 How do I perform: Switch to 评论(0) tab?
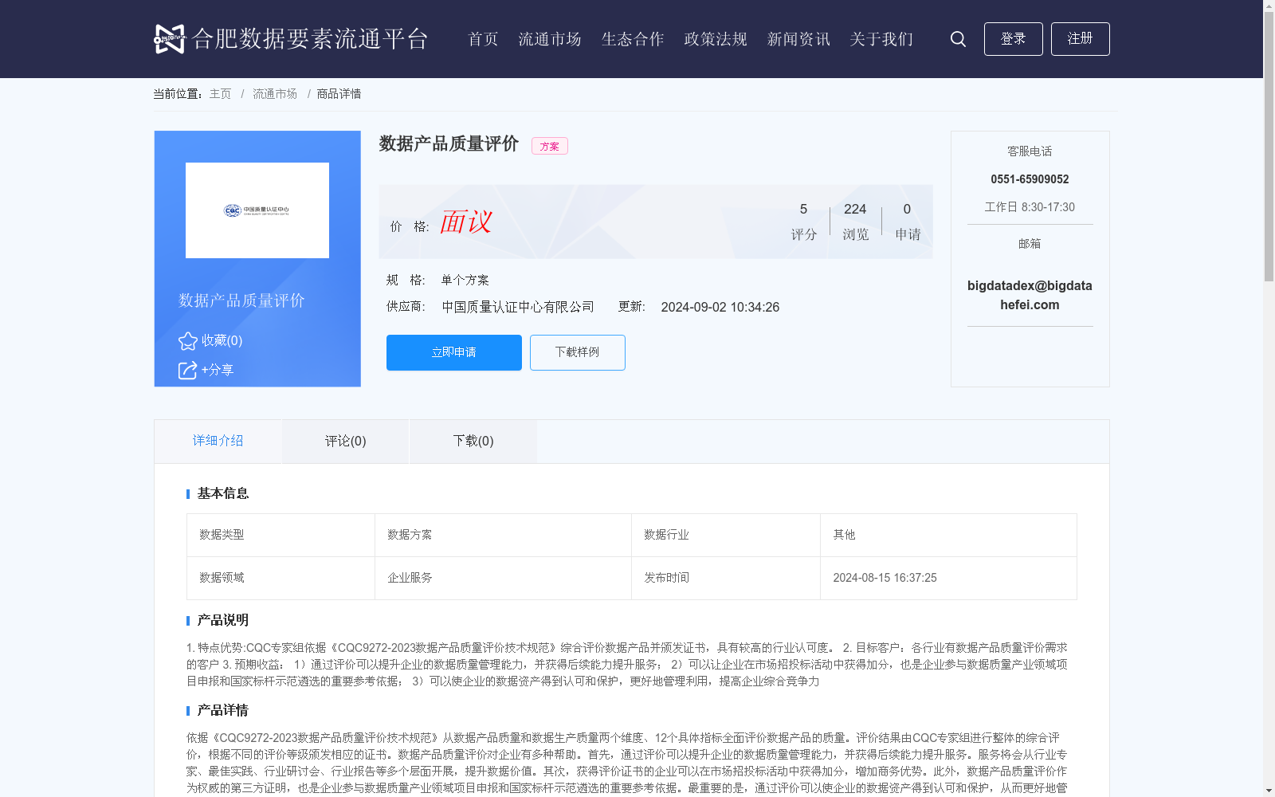coord(346,441)
